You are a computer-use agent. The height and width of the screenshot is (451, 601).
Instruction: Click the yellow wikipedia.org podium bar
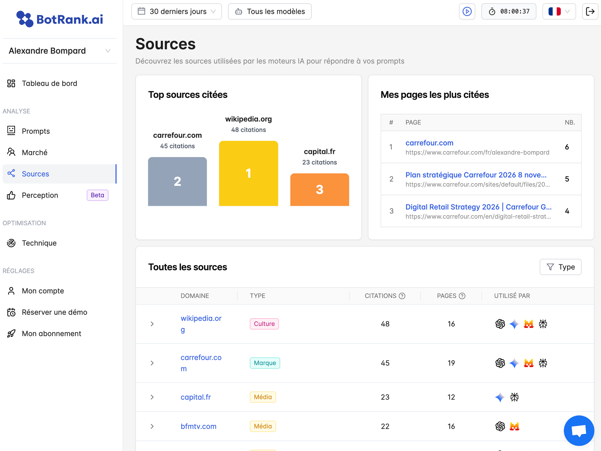[248, 173]
